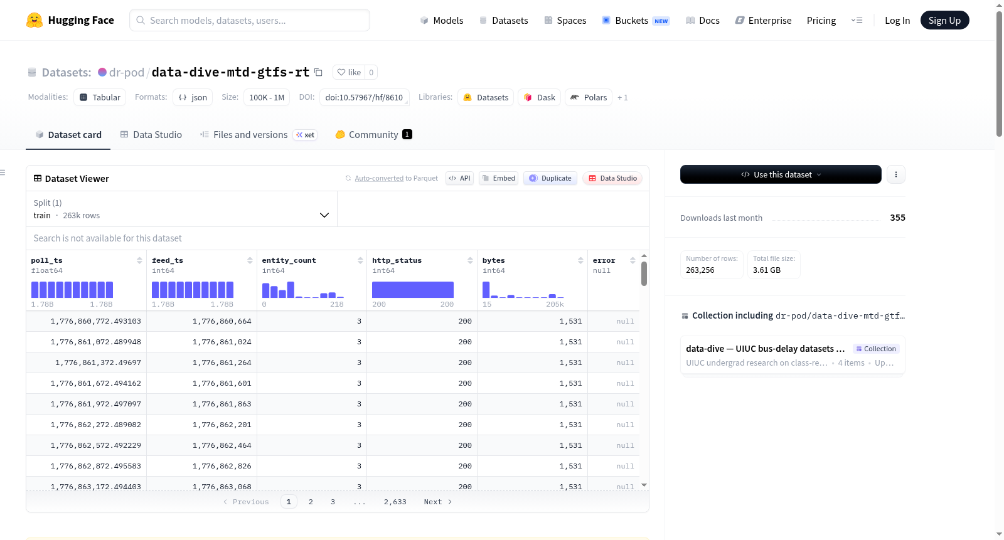The width and height of the screenshot is (1004, 540).
Task: Open the dr-pod user profile link
Action: click(x=127, y=72)
